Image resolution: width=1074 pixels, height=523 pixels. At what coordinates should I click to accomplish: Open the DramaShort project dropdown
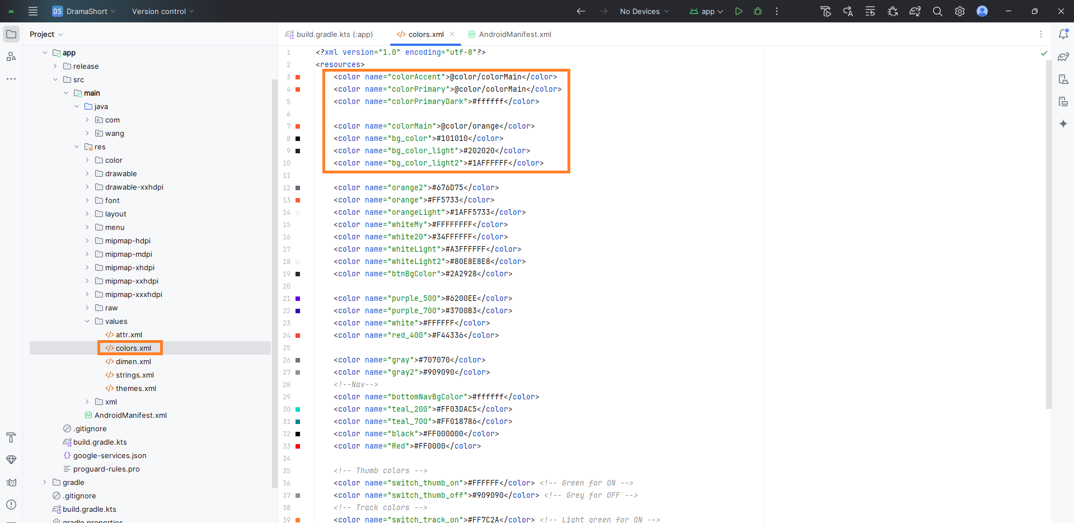84,11
